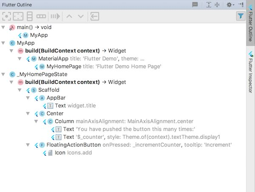Click the AppBar A badge icon
This screenshot has height=192, width=255.
point(42,98)
